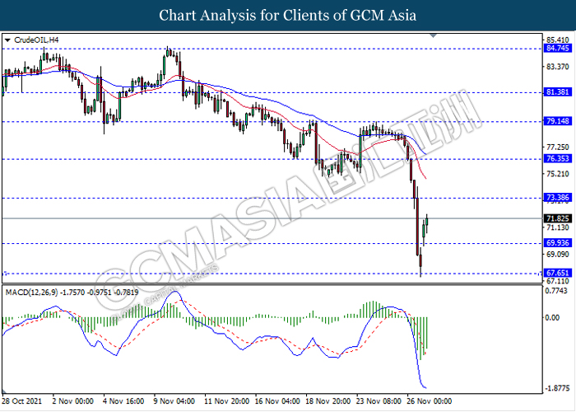
Task: Click the 85.410 price axis value
Action: 558,40
